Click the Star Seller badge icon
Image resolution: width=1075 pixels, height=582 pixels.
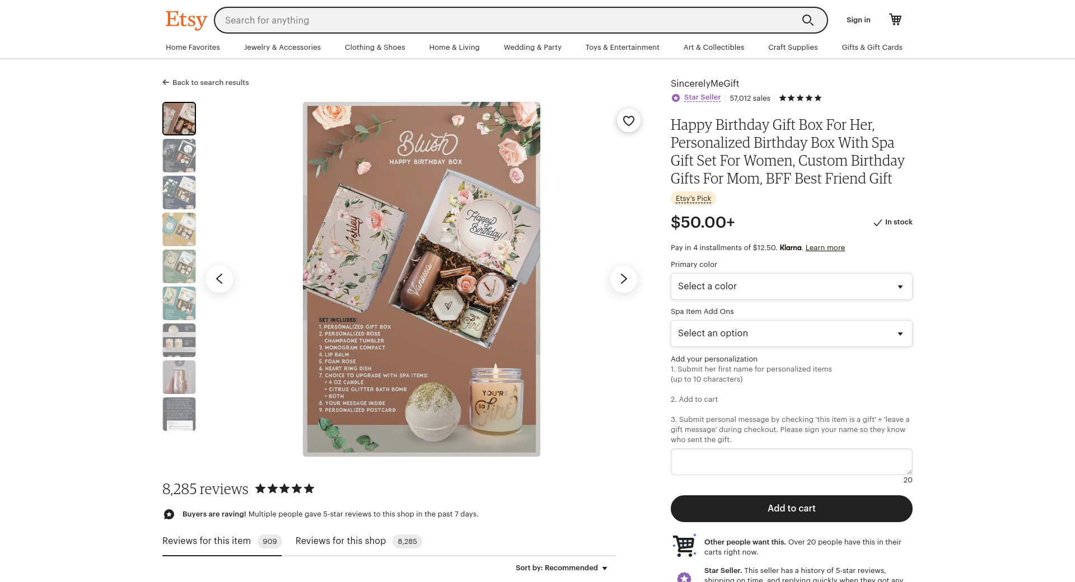coord(676,98)
